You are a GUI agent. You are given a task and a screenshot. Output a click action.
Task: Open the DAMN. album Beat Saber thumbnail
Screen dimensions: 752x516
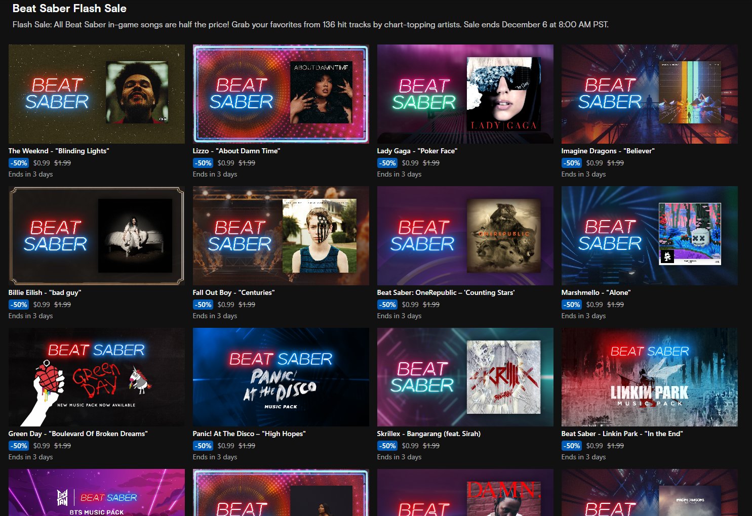465,493
